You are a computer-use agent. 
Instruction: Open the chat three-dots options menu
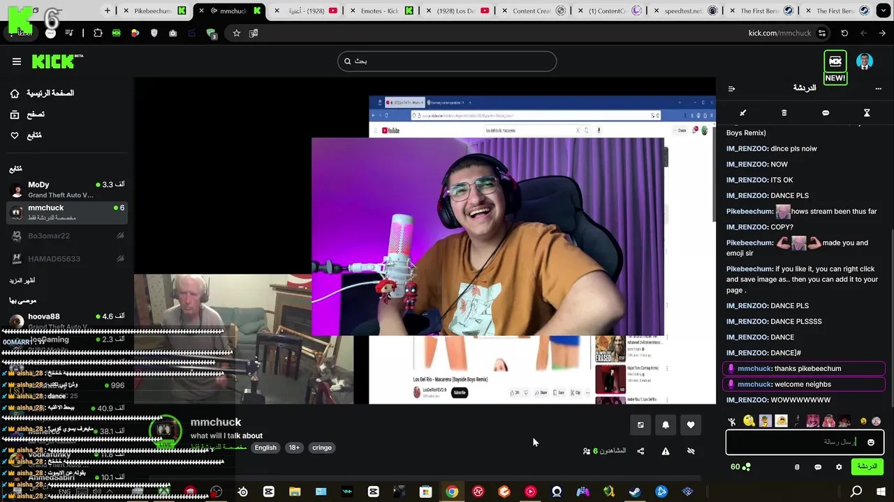click(x=878, y=89)
